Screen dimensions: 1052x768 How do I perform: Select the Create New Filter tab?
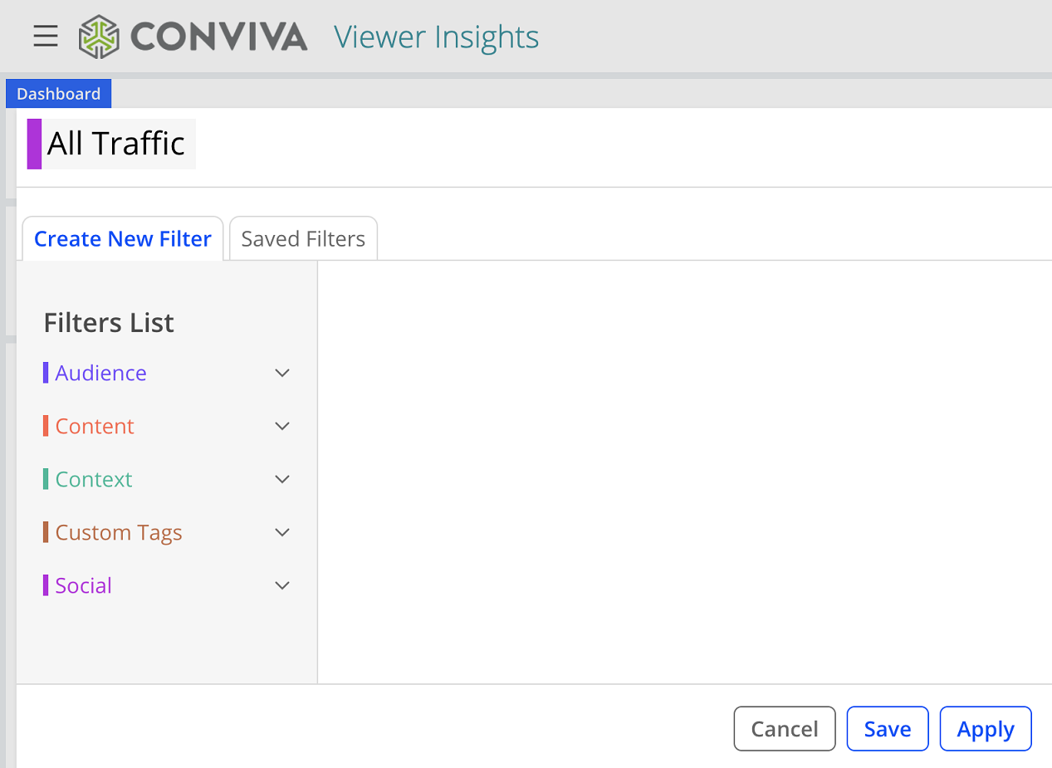[123, 239]
